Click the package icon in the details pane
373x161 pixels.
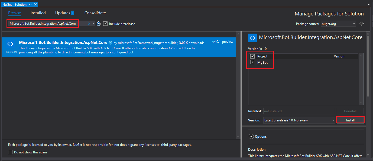252,38
